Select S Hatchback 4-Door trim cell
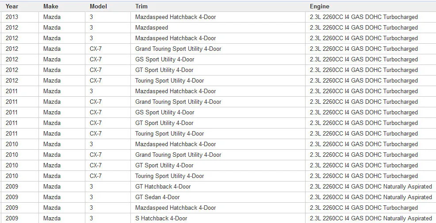The height and width of the screenshot is (223, 436). (x=218, y=218)
